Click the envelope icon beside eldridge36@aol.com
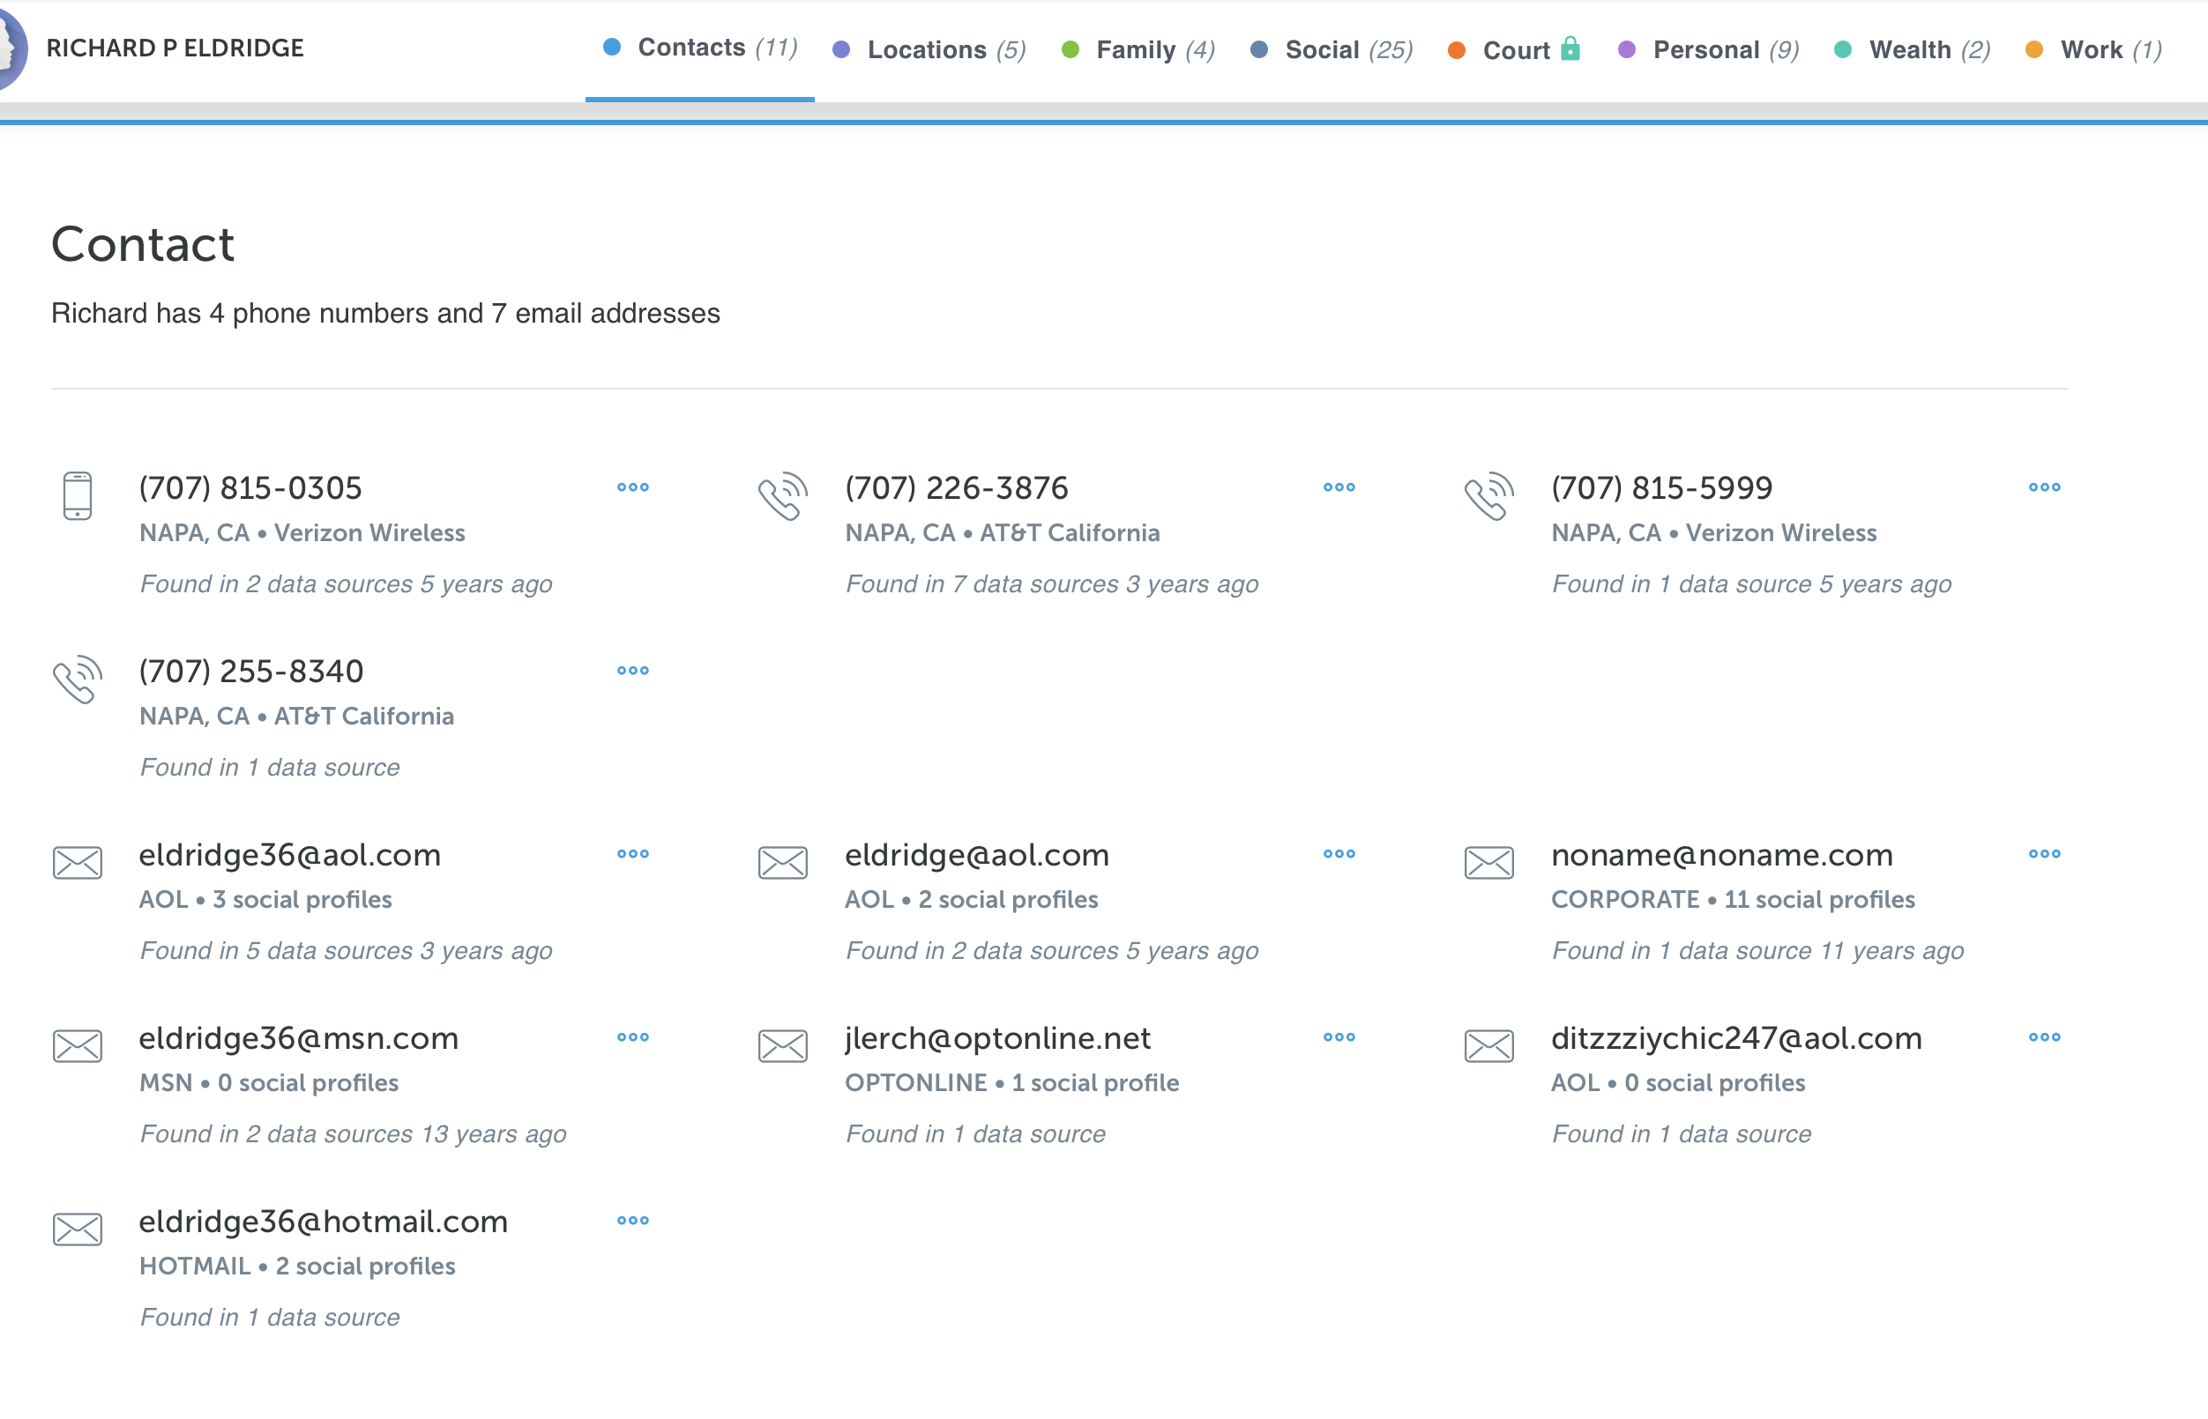Image resolution: width=2208 pixels, height=1419 pixels. tap(78, 863)
